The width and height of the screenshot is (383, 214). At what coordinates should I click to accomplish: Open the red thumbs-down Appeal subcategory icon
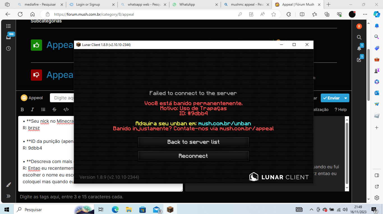coord(36,75)
